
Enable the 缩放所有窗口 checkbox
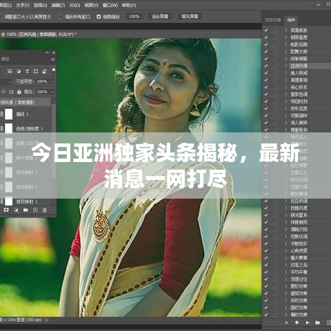coord(61,17)
